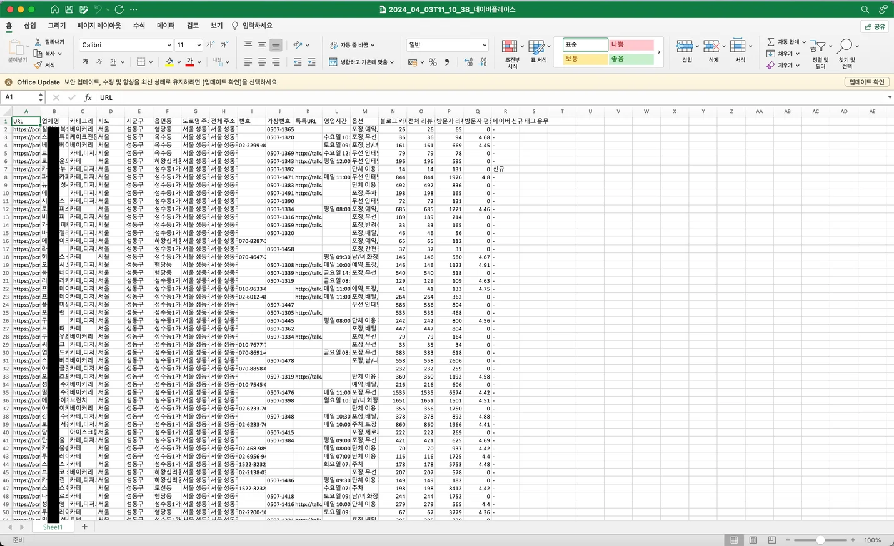Image resolution: width=894 pixels, height=546 pixels.
Task: Click the font color red 가 icon
Action: click(189, 62)
